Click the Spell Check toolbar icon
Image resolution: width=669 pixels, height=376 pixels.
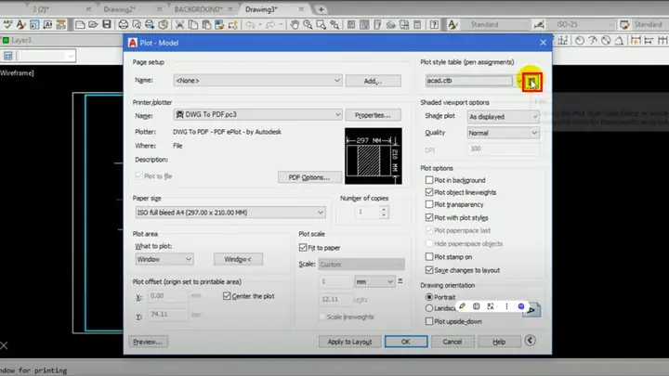(7, 25)
